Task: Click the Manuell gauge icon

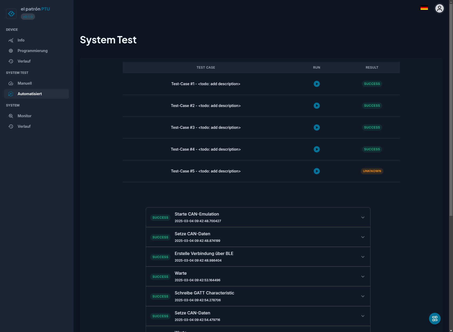Action: (11, 83)
